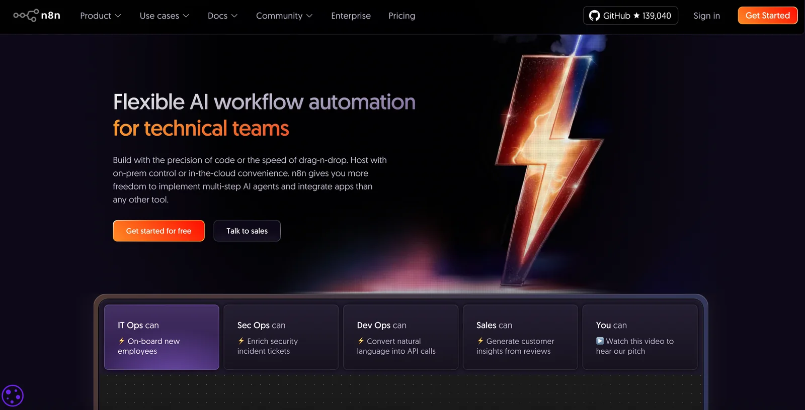
Task: Expand the Use cases chevron
Action: [x=186, y=16]
